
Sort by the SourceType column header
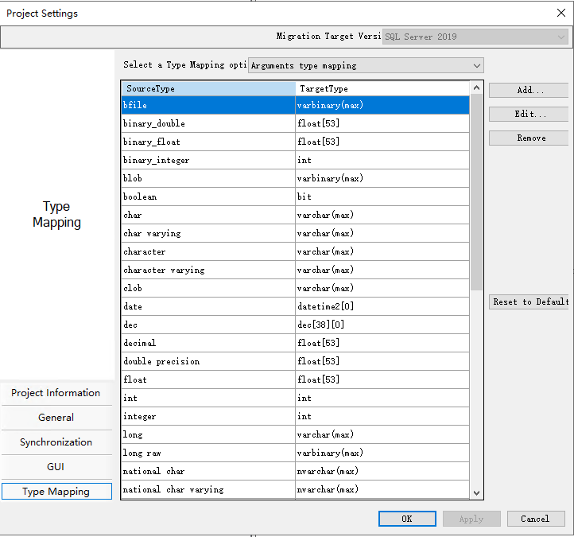coord(208,88)
